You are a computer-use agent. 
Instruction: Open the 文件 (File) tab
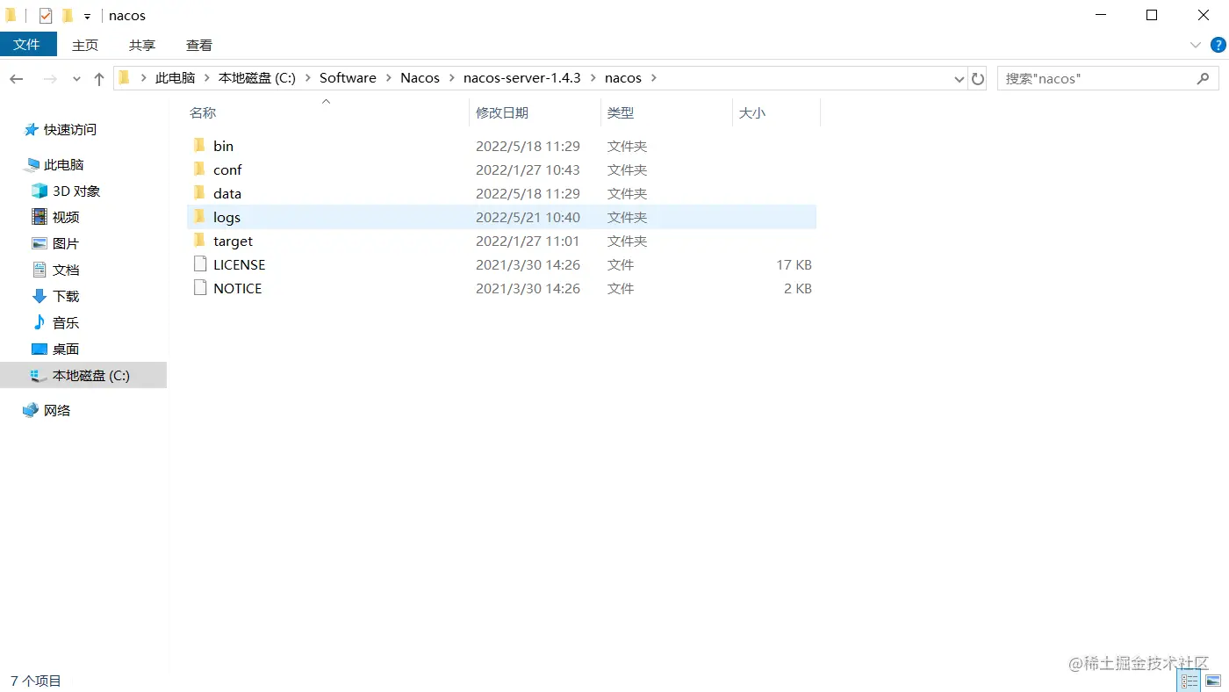28,45
